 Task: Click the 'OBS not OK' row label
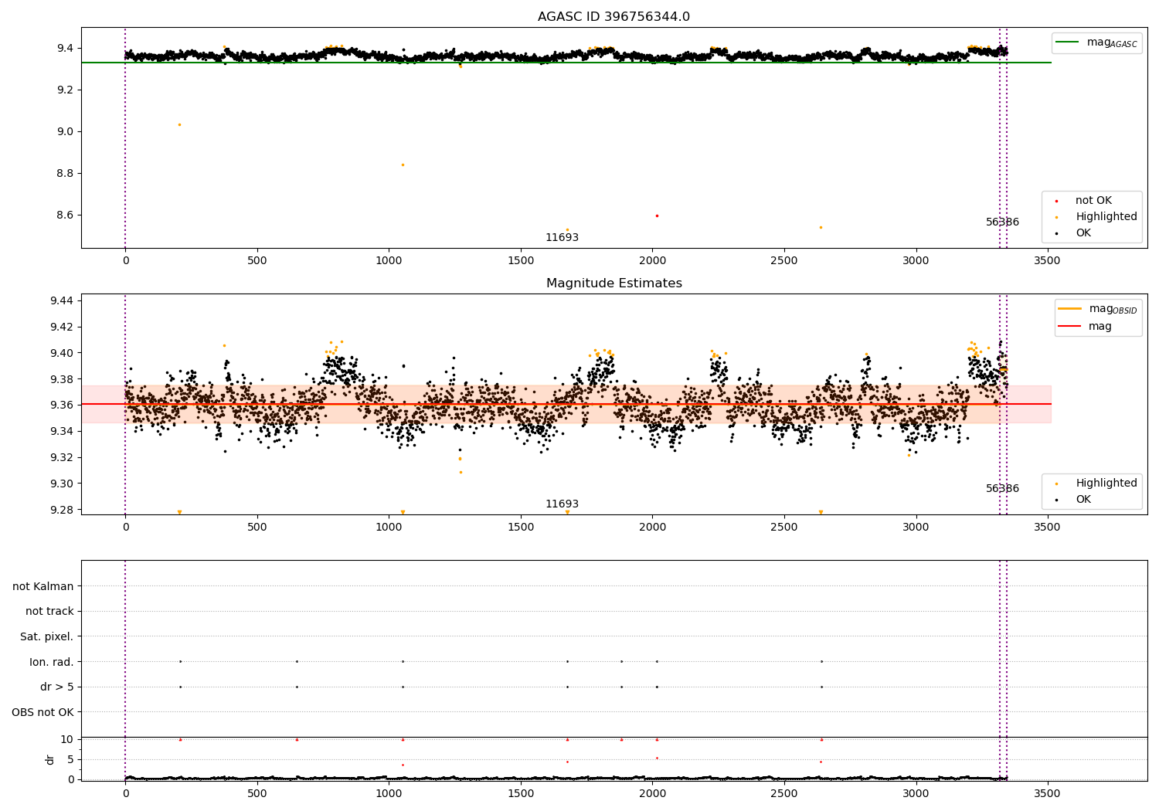pyautogui.click(x=42, y=712)
